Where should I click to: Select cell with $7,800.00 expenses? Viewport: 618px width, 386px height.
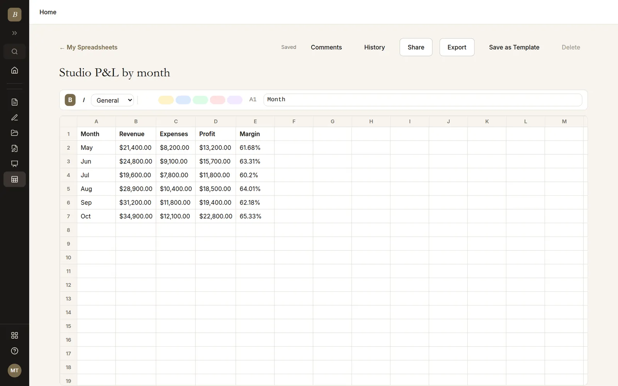[x=176, y=175]
